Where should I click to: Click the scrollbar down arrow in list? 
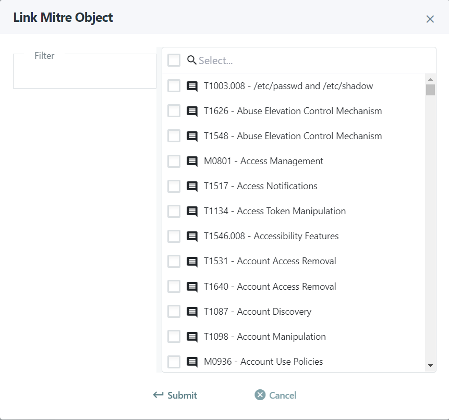[430, 365]
